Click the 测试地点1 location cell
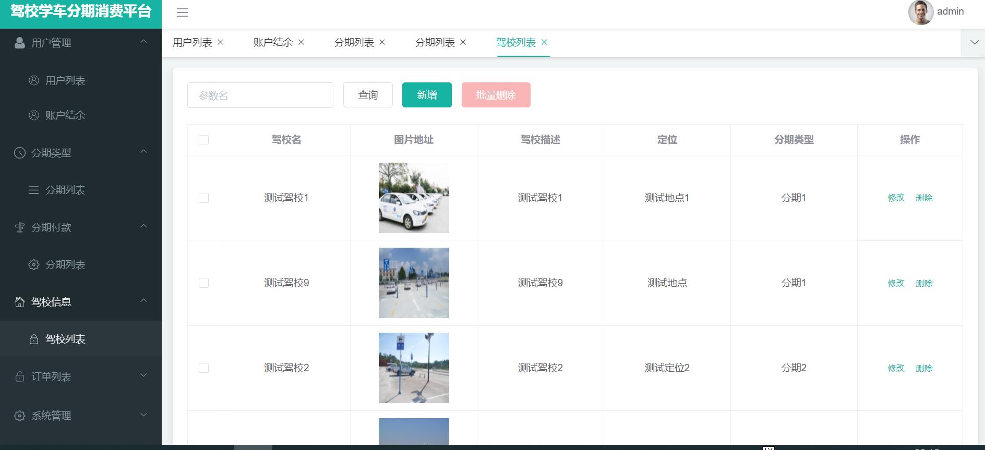This screenshot has width=985, height=450. click(667, 198)
